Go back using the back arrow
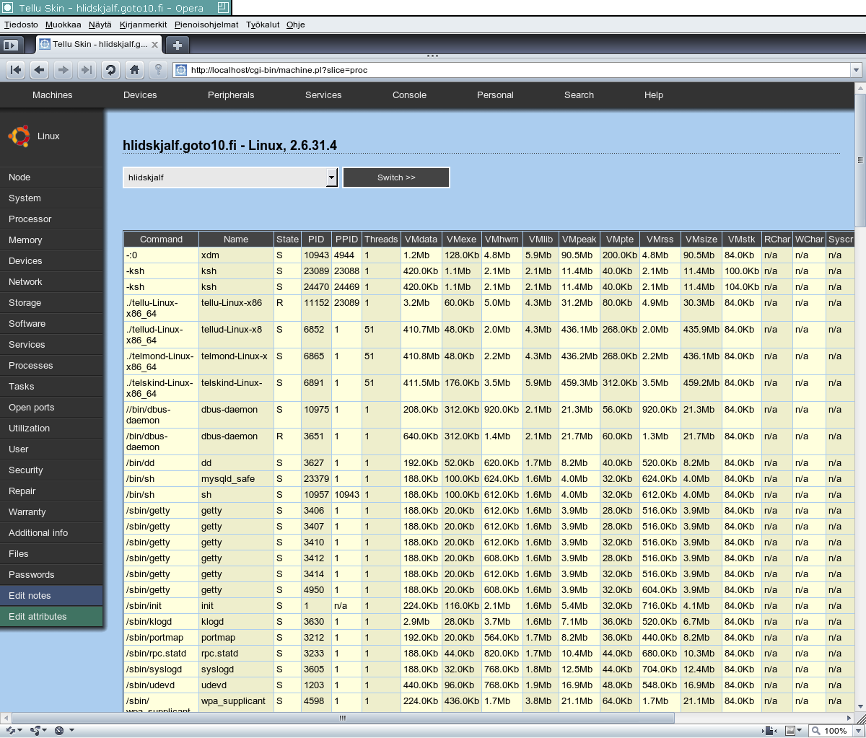Viewport: 866px width, 738px height. pos(40,70)
